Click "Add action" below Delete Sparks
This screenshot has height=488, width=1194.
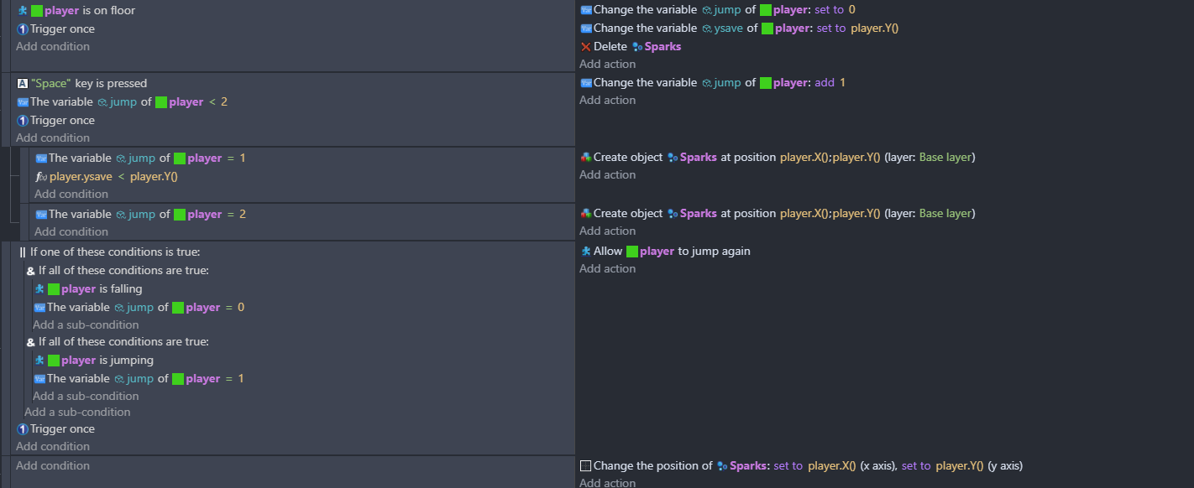tap(607, 65)
